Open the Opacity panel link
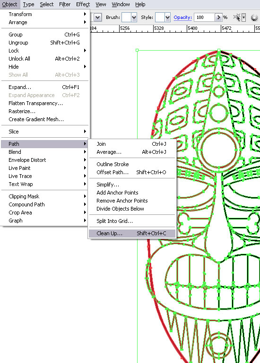Screen dimensions: 260x363 pyautogui.click(x=183, y=18)
